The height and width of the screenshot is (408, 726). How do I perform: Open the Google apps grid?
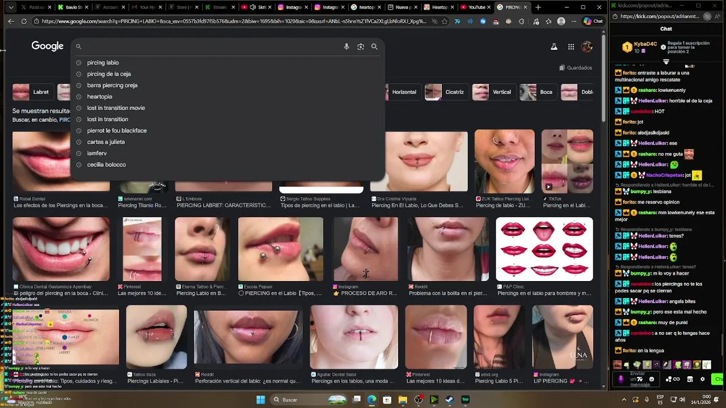click(571, 47)
